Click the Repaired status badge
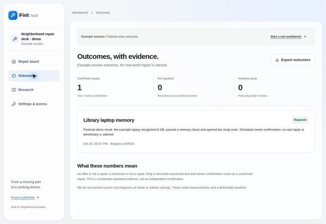Viewport: 326px width, 224px height. 300,120
